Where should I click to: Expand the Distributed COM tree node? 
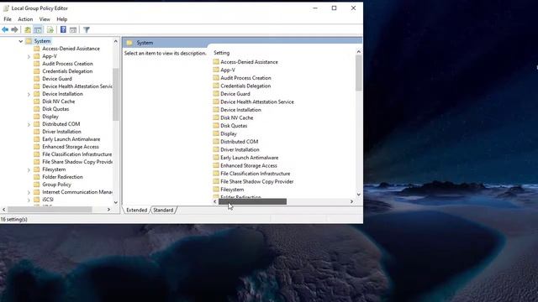pyautogui.click(x=29, y=124)
